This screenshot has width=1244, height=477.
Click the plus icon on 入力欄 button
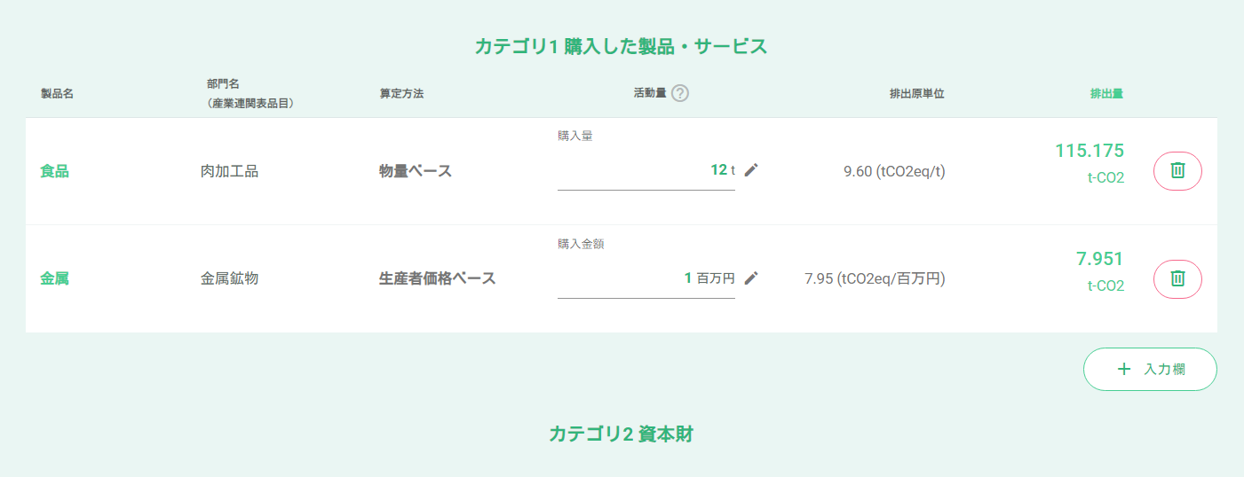pyautogui.click(x=1124, y=369)
